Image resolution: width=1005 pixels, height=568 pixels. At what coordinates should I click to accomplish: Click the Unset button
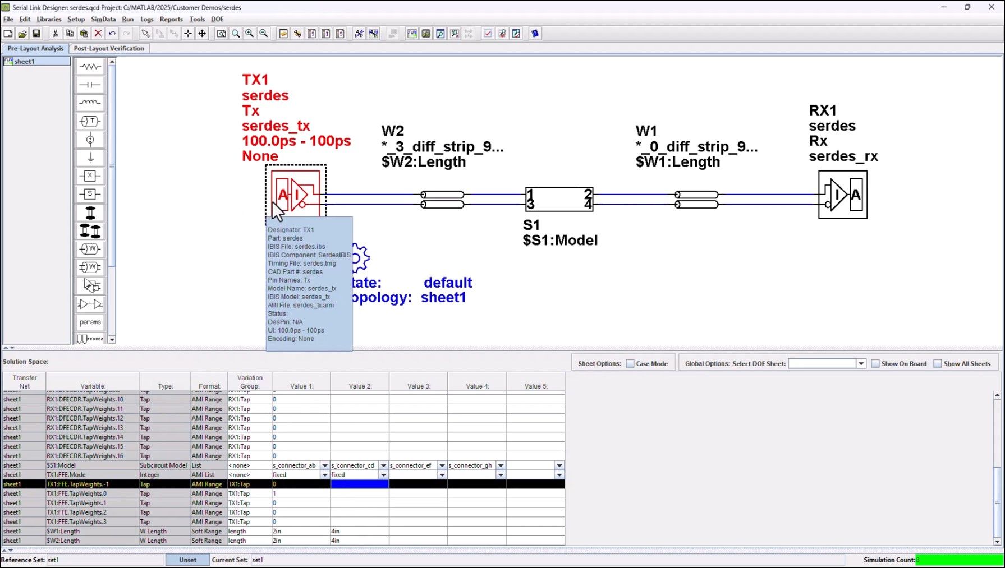point(187,560)
